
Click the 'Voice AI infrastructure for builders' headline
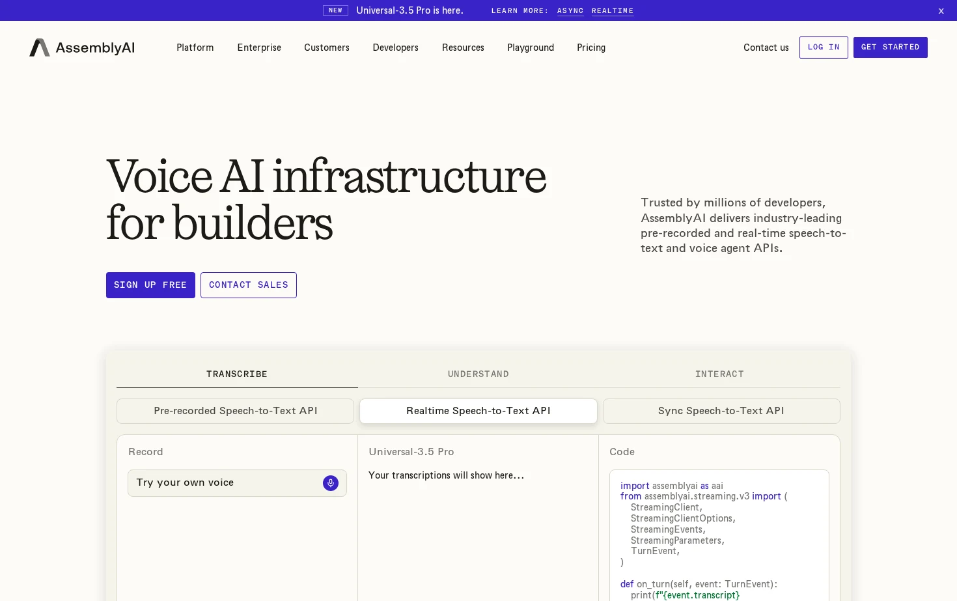pyautogui.click(x=326, y=199)
